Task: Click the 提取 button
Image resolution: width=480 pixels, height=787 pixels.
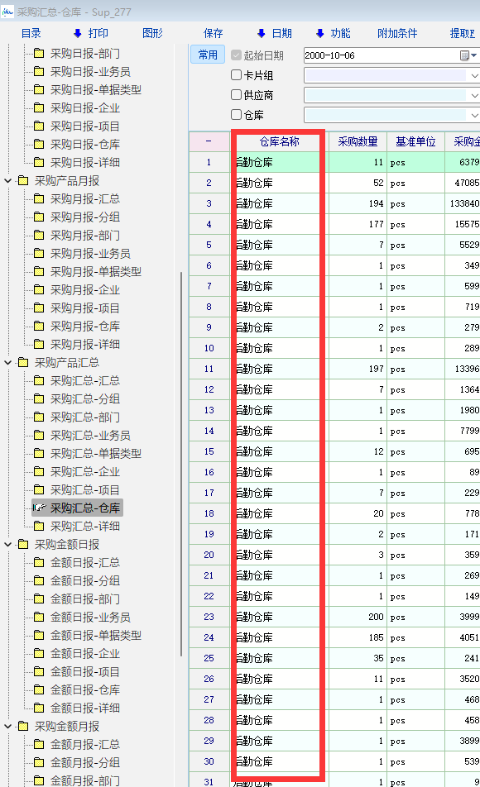Action: [463, 34]
